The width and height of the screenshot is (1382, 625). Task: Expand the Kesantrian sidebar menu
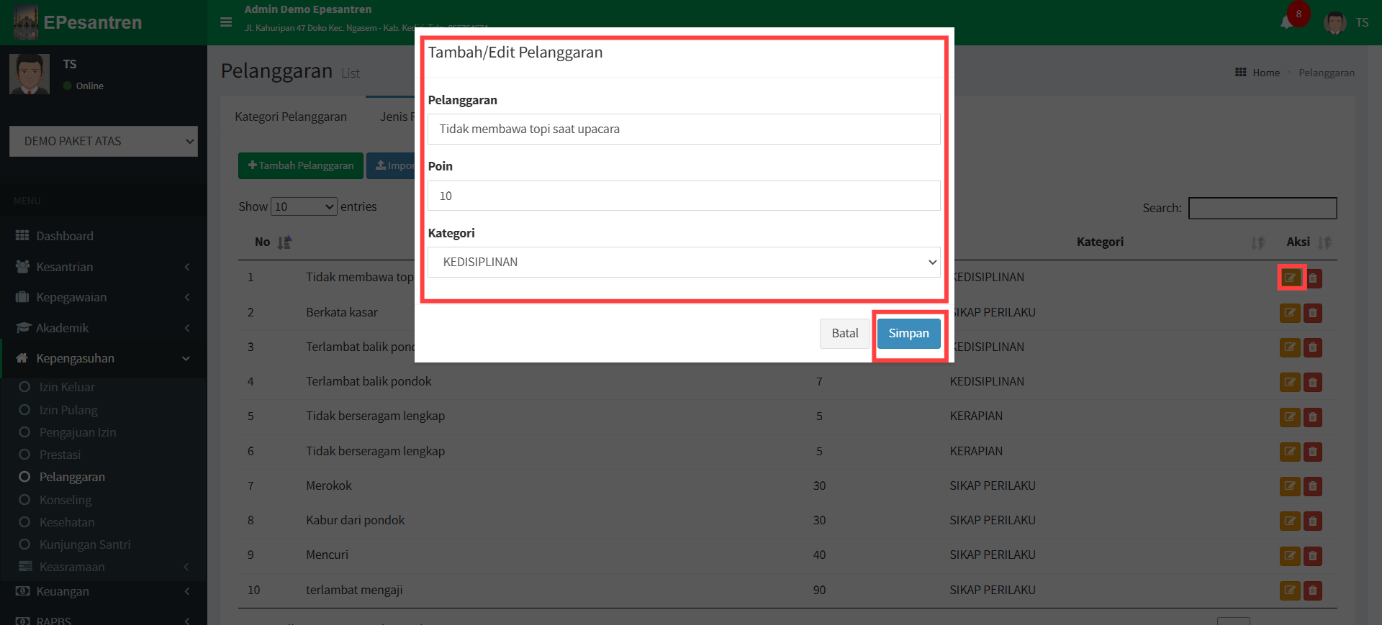coord(103,267)
